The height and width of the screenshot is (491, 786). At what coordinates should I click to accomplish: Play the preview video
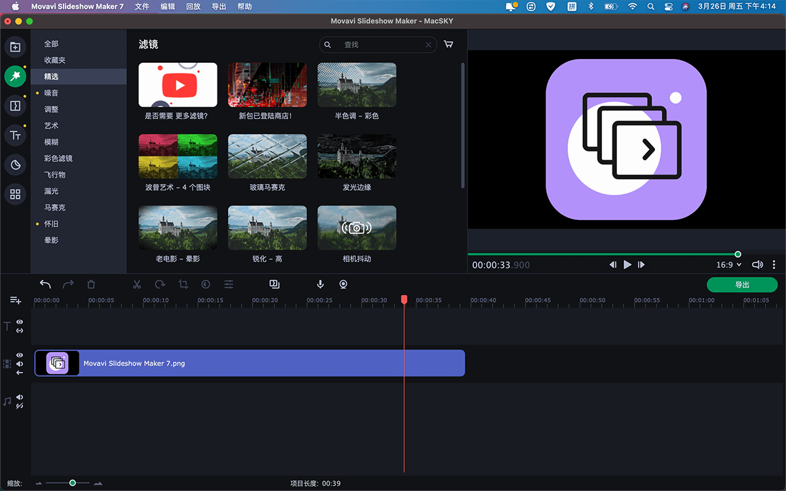[627, 264]
